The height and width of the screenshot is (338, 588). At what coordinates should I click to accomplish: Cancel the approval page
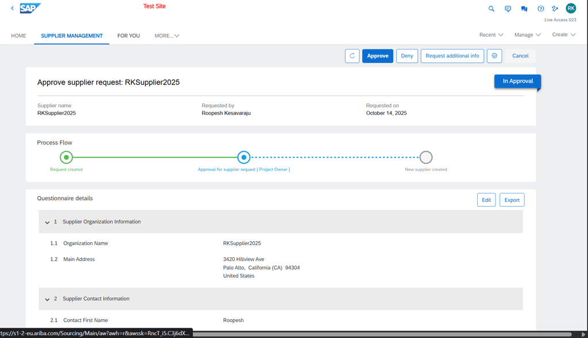(520, 56)
